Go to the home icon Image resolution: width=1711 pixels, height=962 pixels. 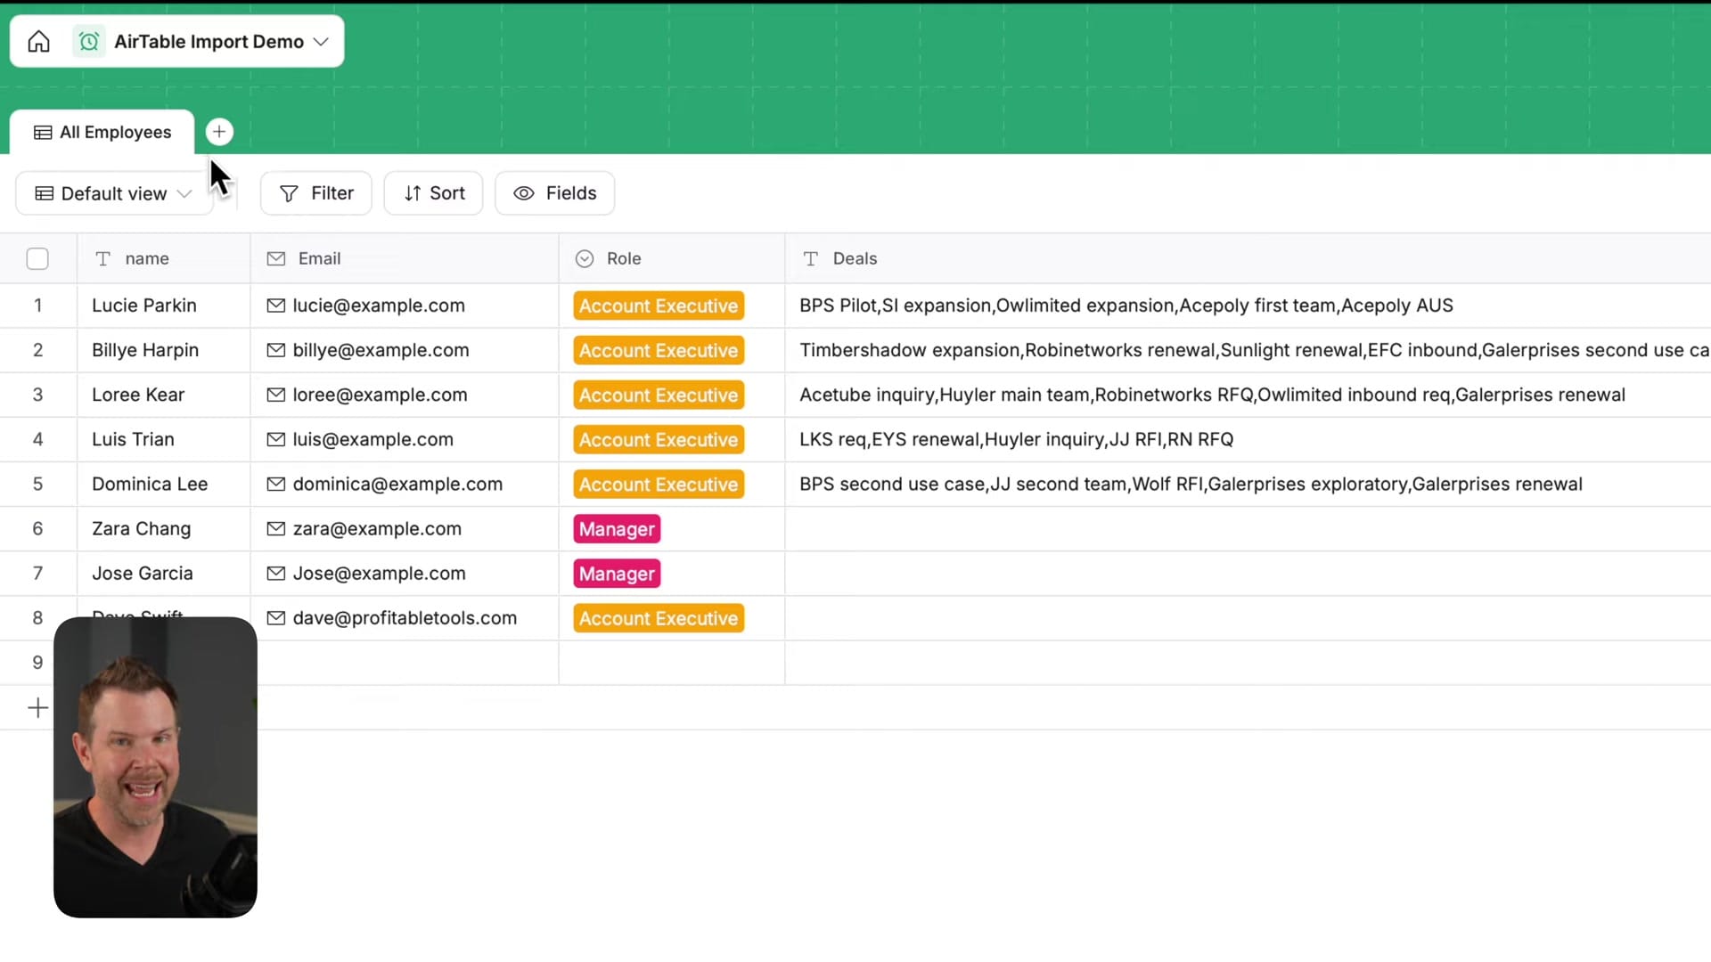[38, 42]
